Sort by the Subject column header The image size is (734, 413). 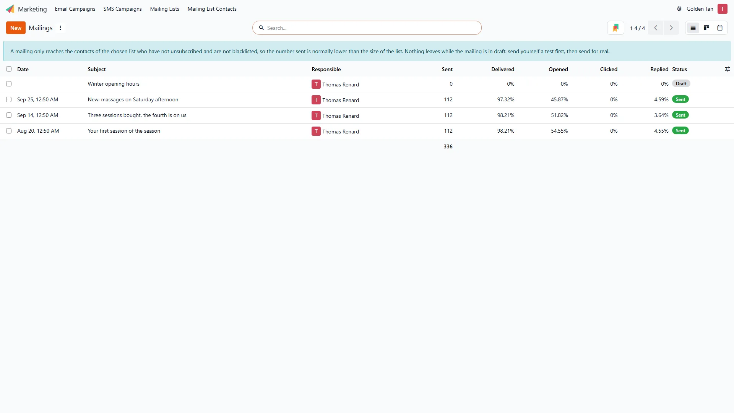pos(96,69)
